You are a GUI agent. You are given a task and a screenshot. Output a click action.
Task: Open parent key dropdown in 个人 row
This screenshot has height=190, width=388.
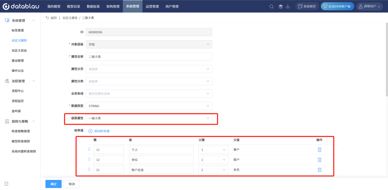pos(213,150)
